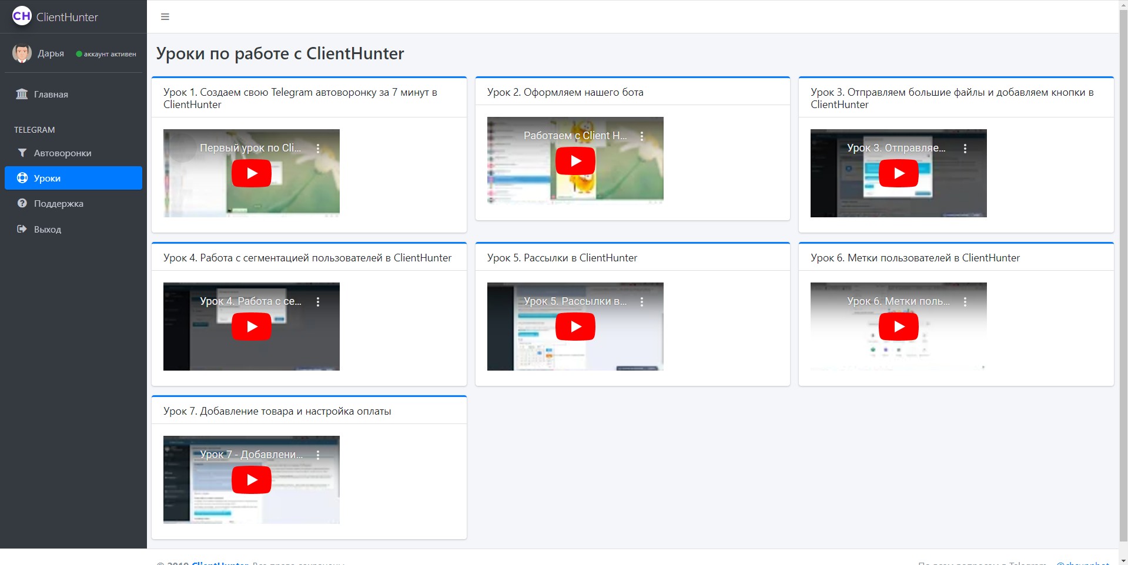
Task: Click the 'Уроки по работе с ClientHunter' heading
Action: click(x=280, y=53)
